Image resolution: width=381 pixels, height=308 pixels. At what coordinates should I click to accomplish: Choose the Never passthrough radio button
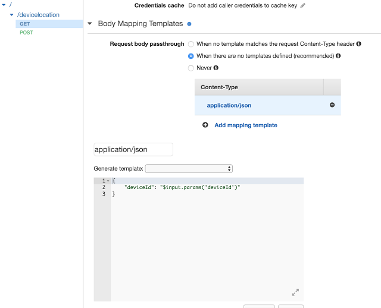[x=191, y=68]
